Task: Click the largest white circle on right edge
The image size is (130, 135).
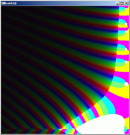Action: click(126, 84)
